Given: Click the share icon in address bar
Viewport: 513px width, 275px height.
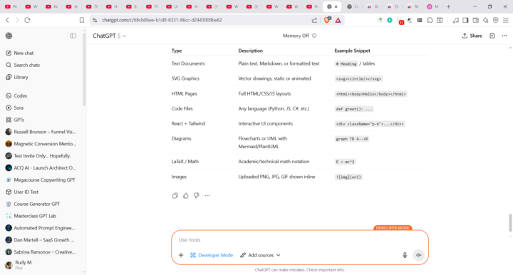Looking at the screenshot, I should (314, 20).
